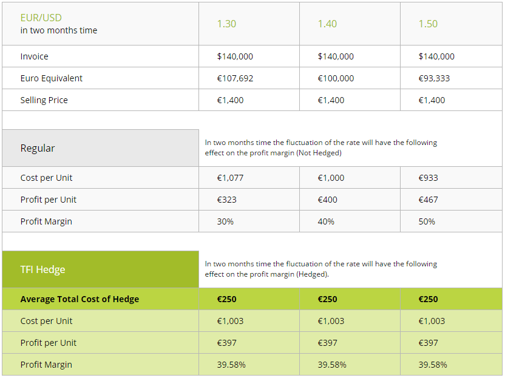Viewport: 505px width, 378px height.
Task: Click the 1.50 exchange rate column header
Action: (427, 23)
